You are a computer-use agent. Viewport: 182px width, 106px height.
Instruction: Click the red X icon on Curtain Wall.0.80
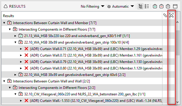tap(26, 68)
